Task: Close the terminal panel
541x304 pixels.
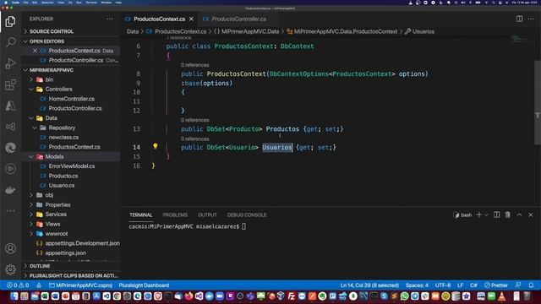Action: [531, 214]
